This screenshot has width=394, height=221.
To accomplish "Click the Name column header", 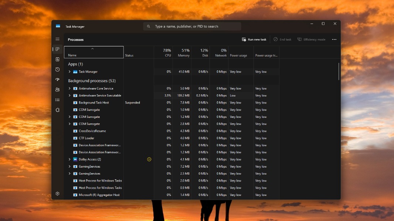I will click(x=94, y=52).
